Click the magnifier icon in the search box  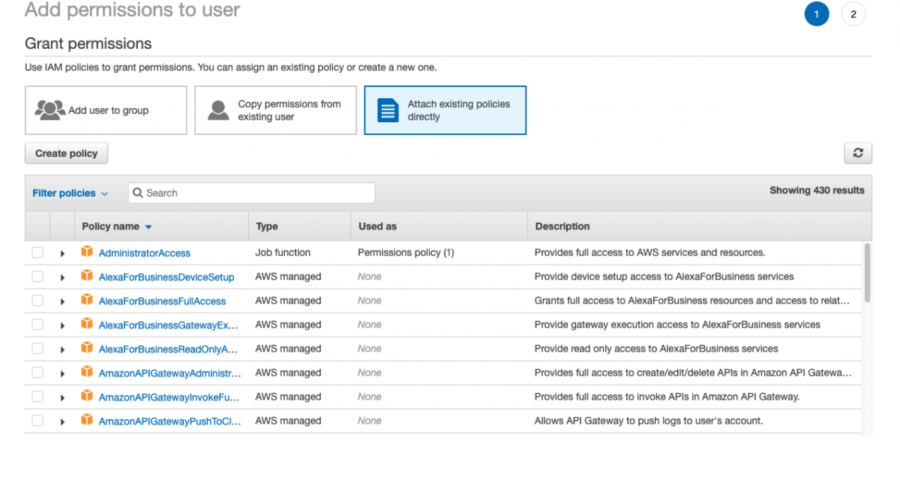coord(137,193)
